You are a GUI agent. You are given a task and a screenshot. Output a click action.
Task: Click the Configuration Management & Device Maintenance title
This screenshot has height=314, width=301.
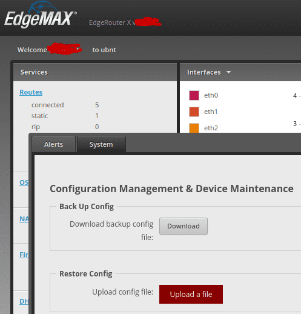(x=171, y=189)
